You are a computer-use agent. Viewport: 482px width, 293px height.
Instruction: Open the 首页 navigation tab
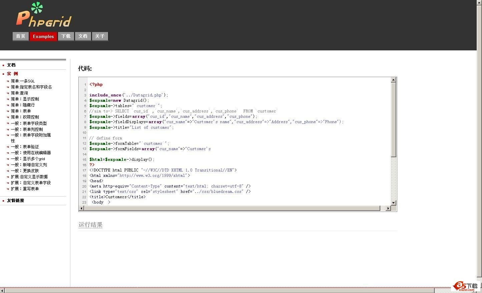point(20,36)
